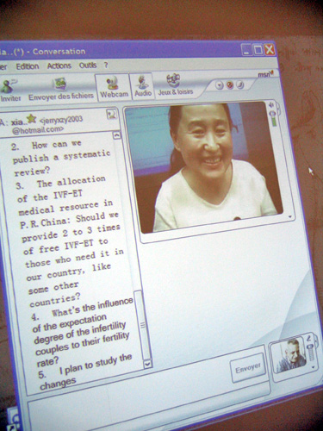323x431 pixels.
Task: Open dropdown arrow beside own display picture
Action: coord(314,367)
